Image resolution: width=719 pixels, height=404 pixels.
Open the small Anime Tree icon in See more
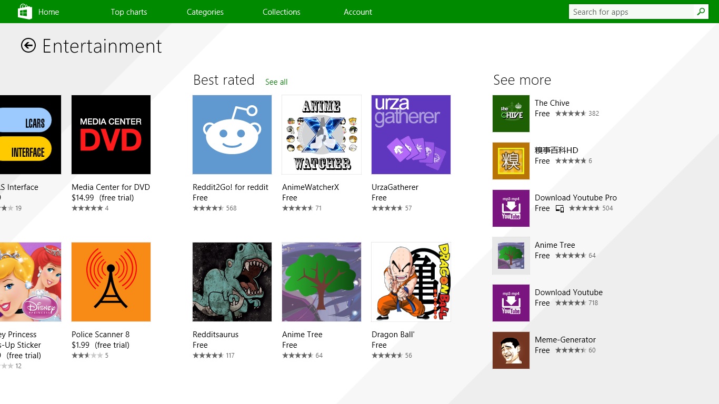[x=511, y=256]
